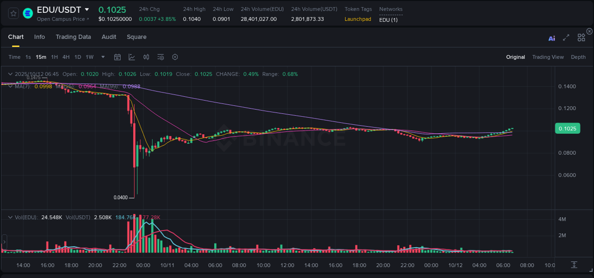Open the widgets layout icon
Screen dimensions: 594x278
(x=581, y=37)
